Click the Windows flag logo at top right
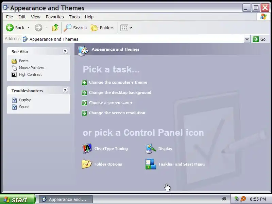Image resolution: width=272 pixels, height=204 pixels. coord(263,17)
